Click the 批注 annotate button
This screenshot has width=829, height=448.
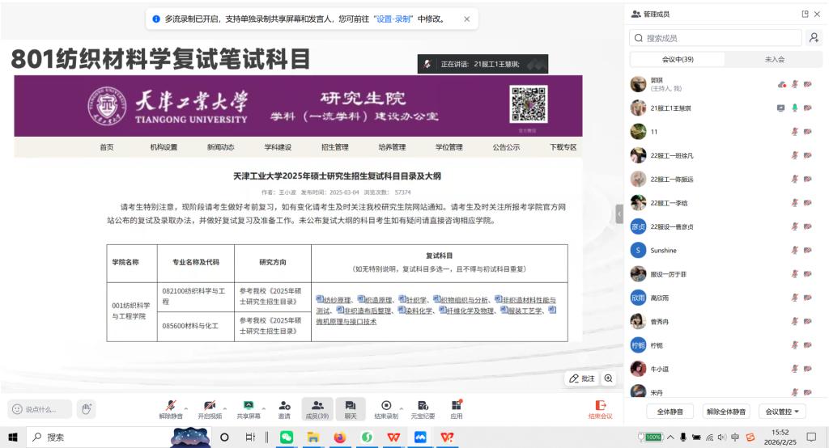pos(581,378)
